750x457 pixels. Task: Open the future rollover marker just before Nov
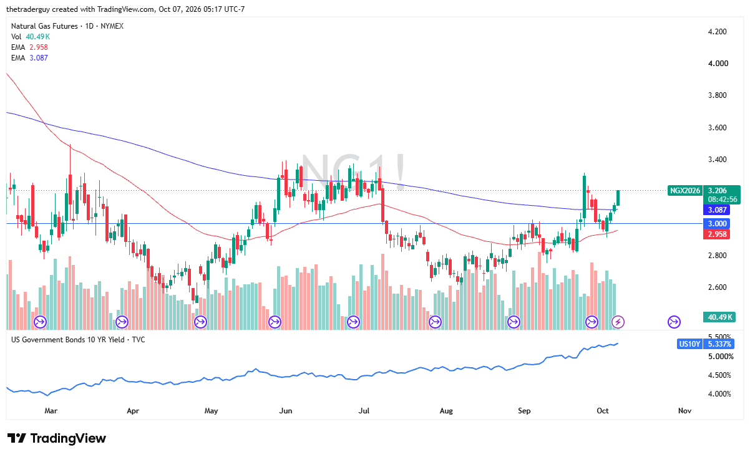674,322
